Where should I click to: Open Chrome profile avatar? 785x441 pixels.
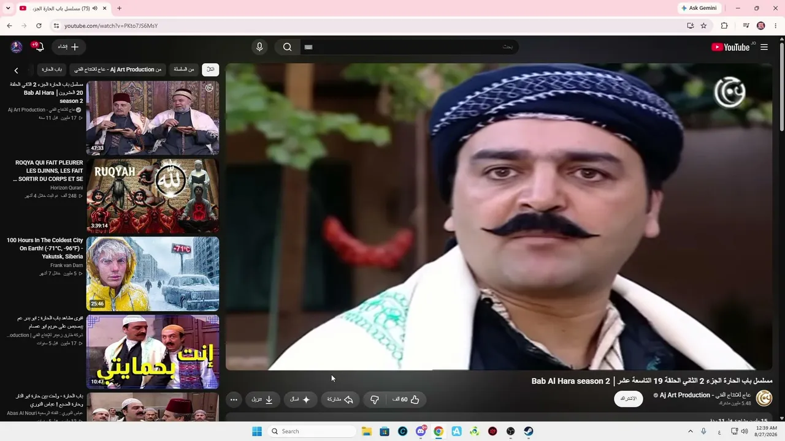pos(761,26)
